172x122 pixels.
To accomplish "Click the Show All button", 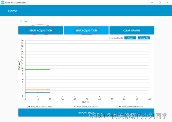I will [x=144, y=38].
